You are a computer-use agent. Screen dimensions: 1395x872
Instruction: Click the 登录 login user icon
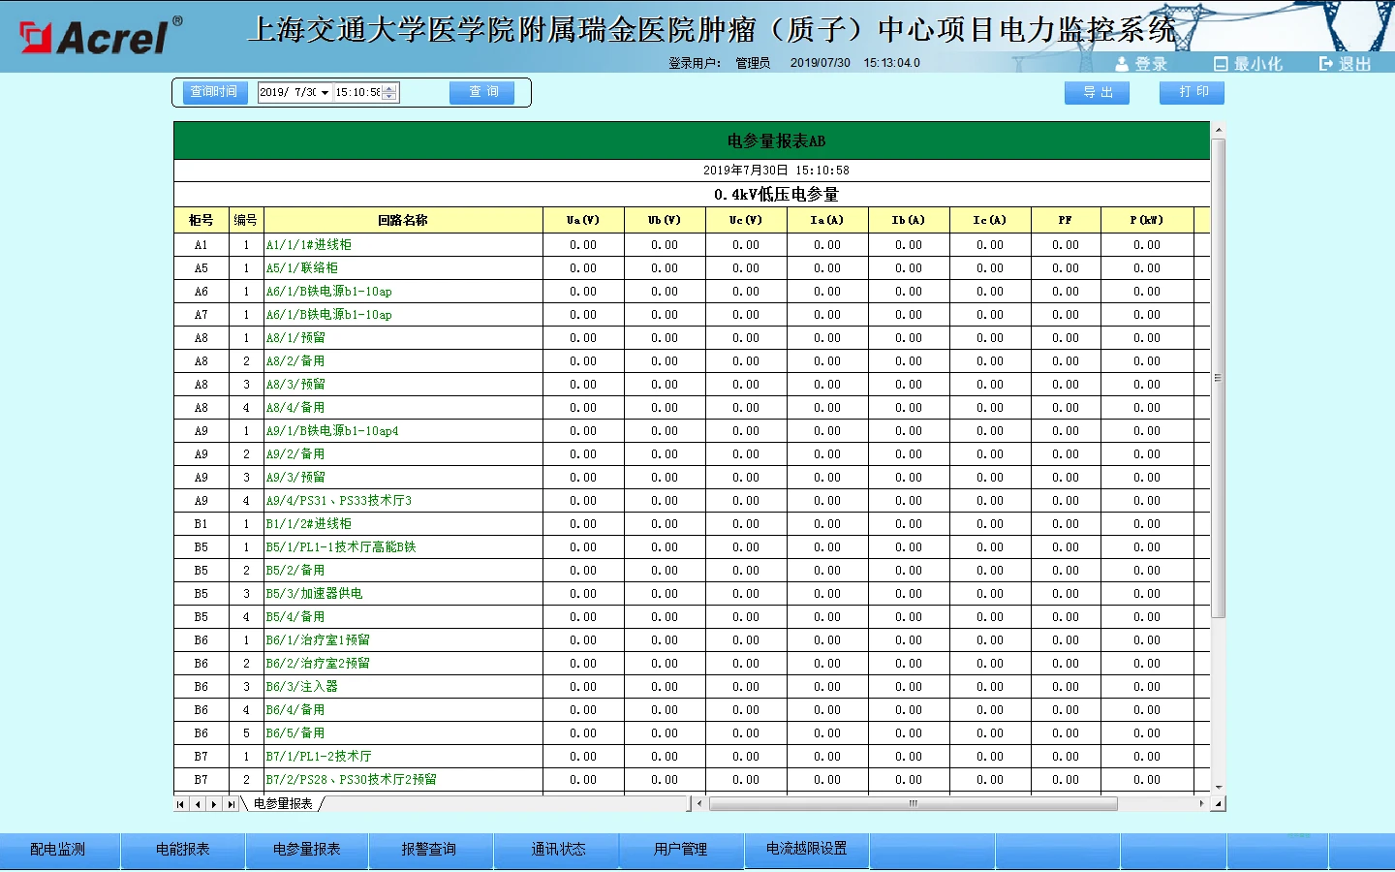click(1122, 64)
